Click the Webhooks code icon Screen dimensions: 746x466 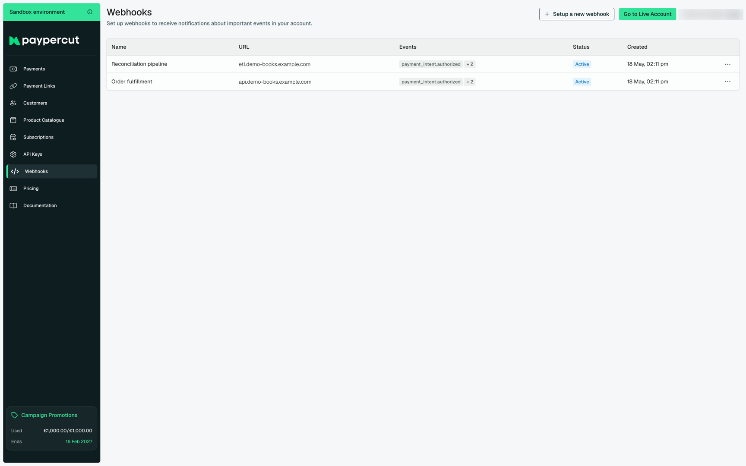click(15, 171)
